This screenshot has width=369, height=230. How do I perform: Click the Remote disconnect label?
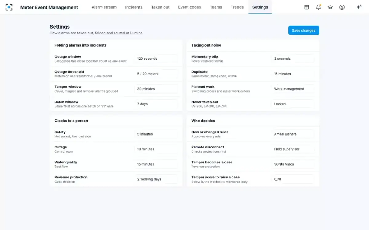pos(208,147)
